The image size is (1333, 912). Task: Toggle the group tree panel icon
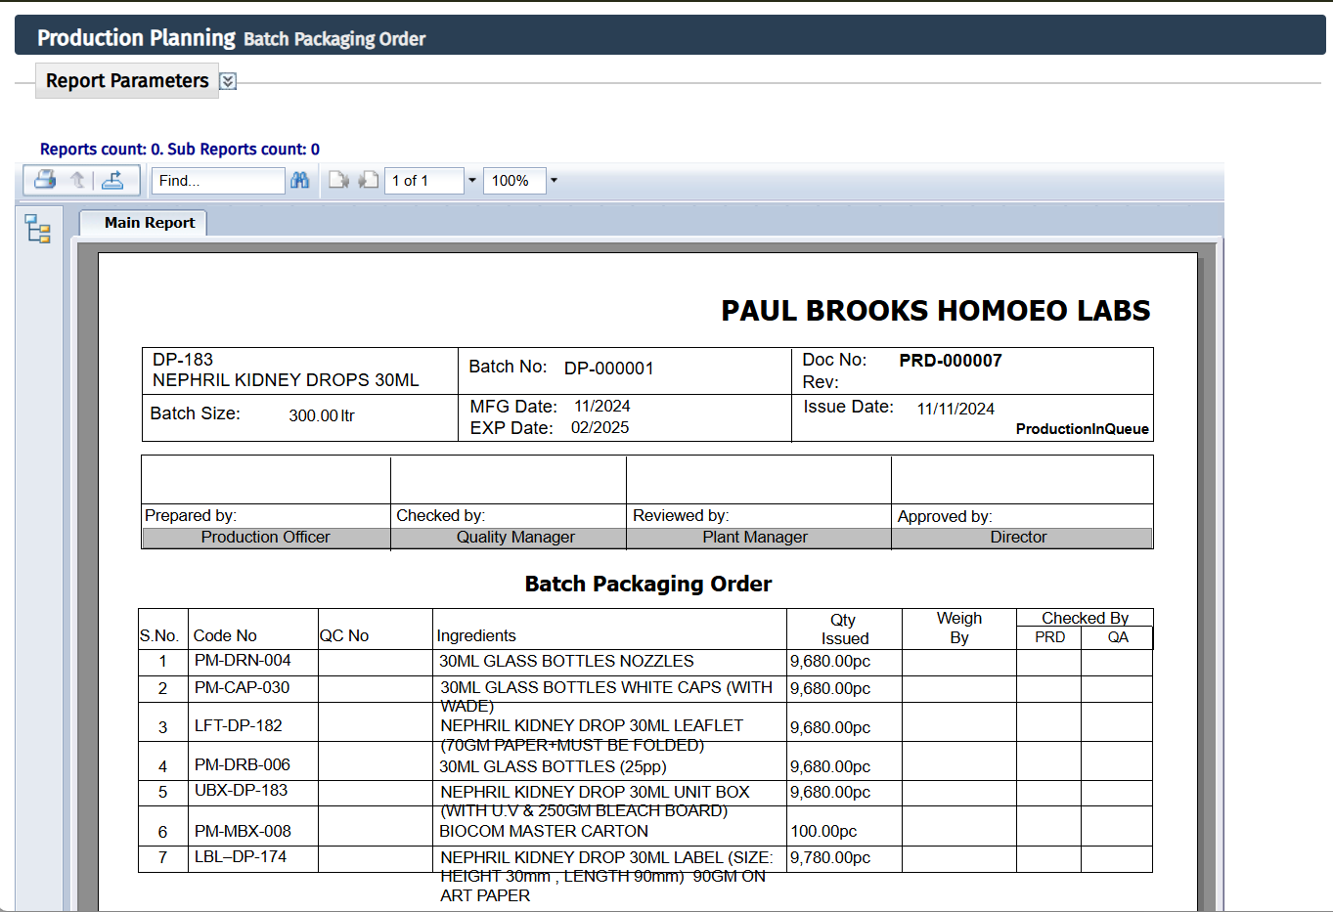(38, 229)
